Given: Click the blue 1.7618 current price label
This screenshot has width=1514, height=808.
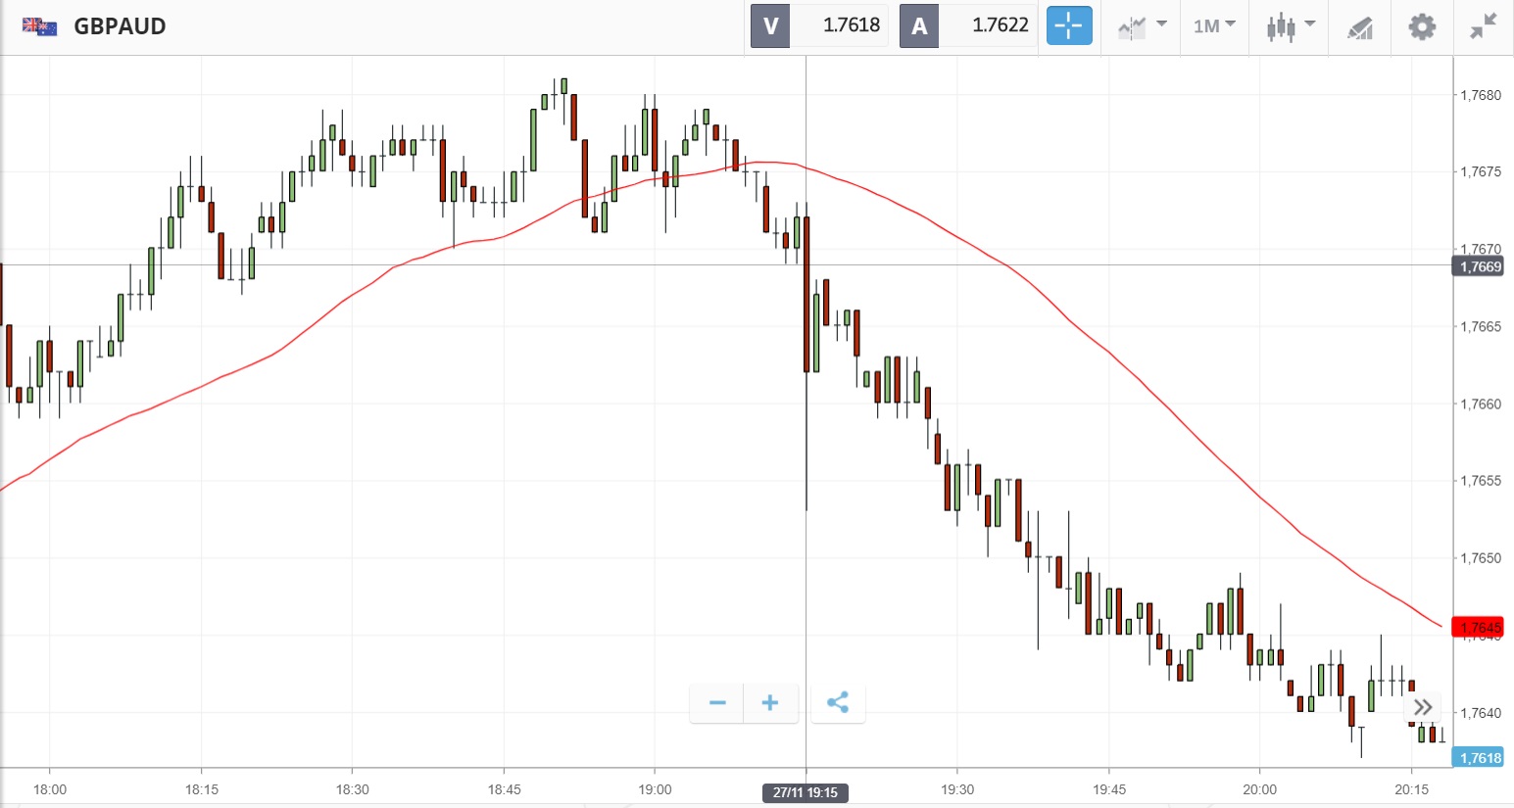Looking at the screenshot, I should pyautogui.click(x=1480, y=758).
